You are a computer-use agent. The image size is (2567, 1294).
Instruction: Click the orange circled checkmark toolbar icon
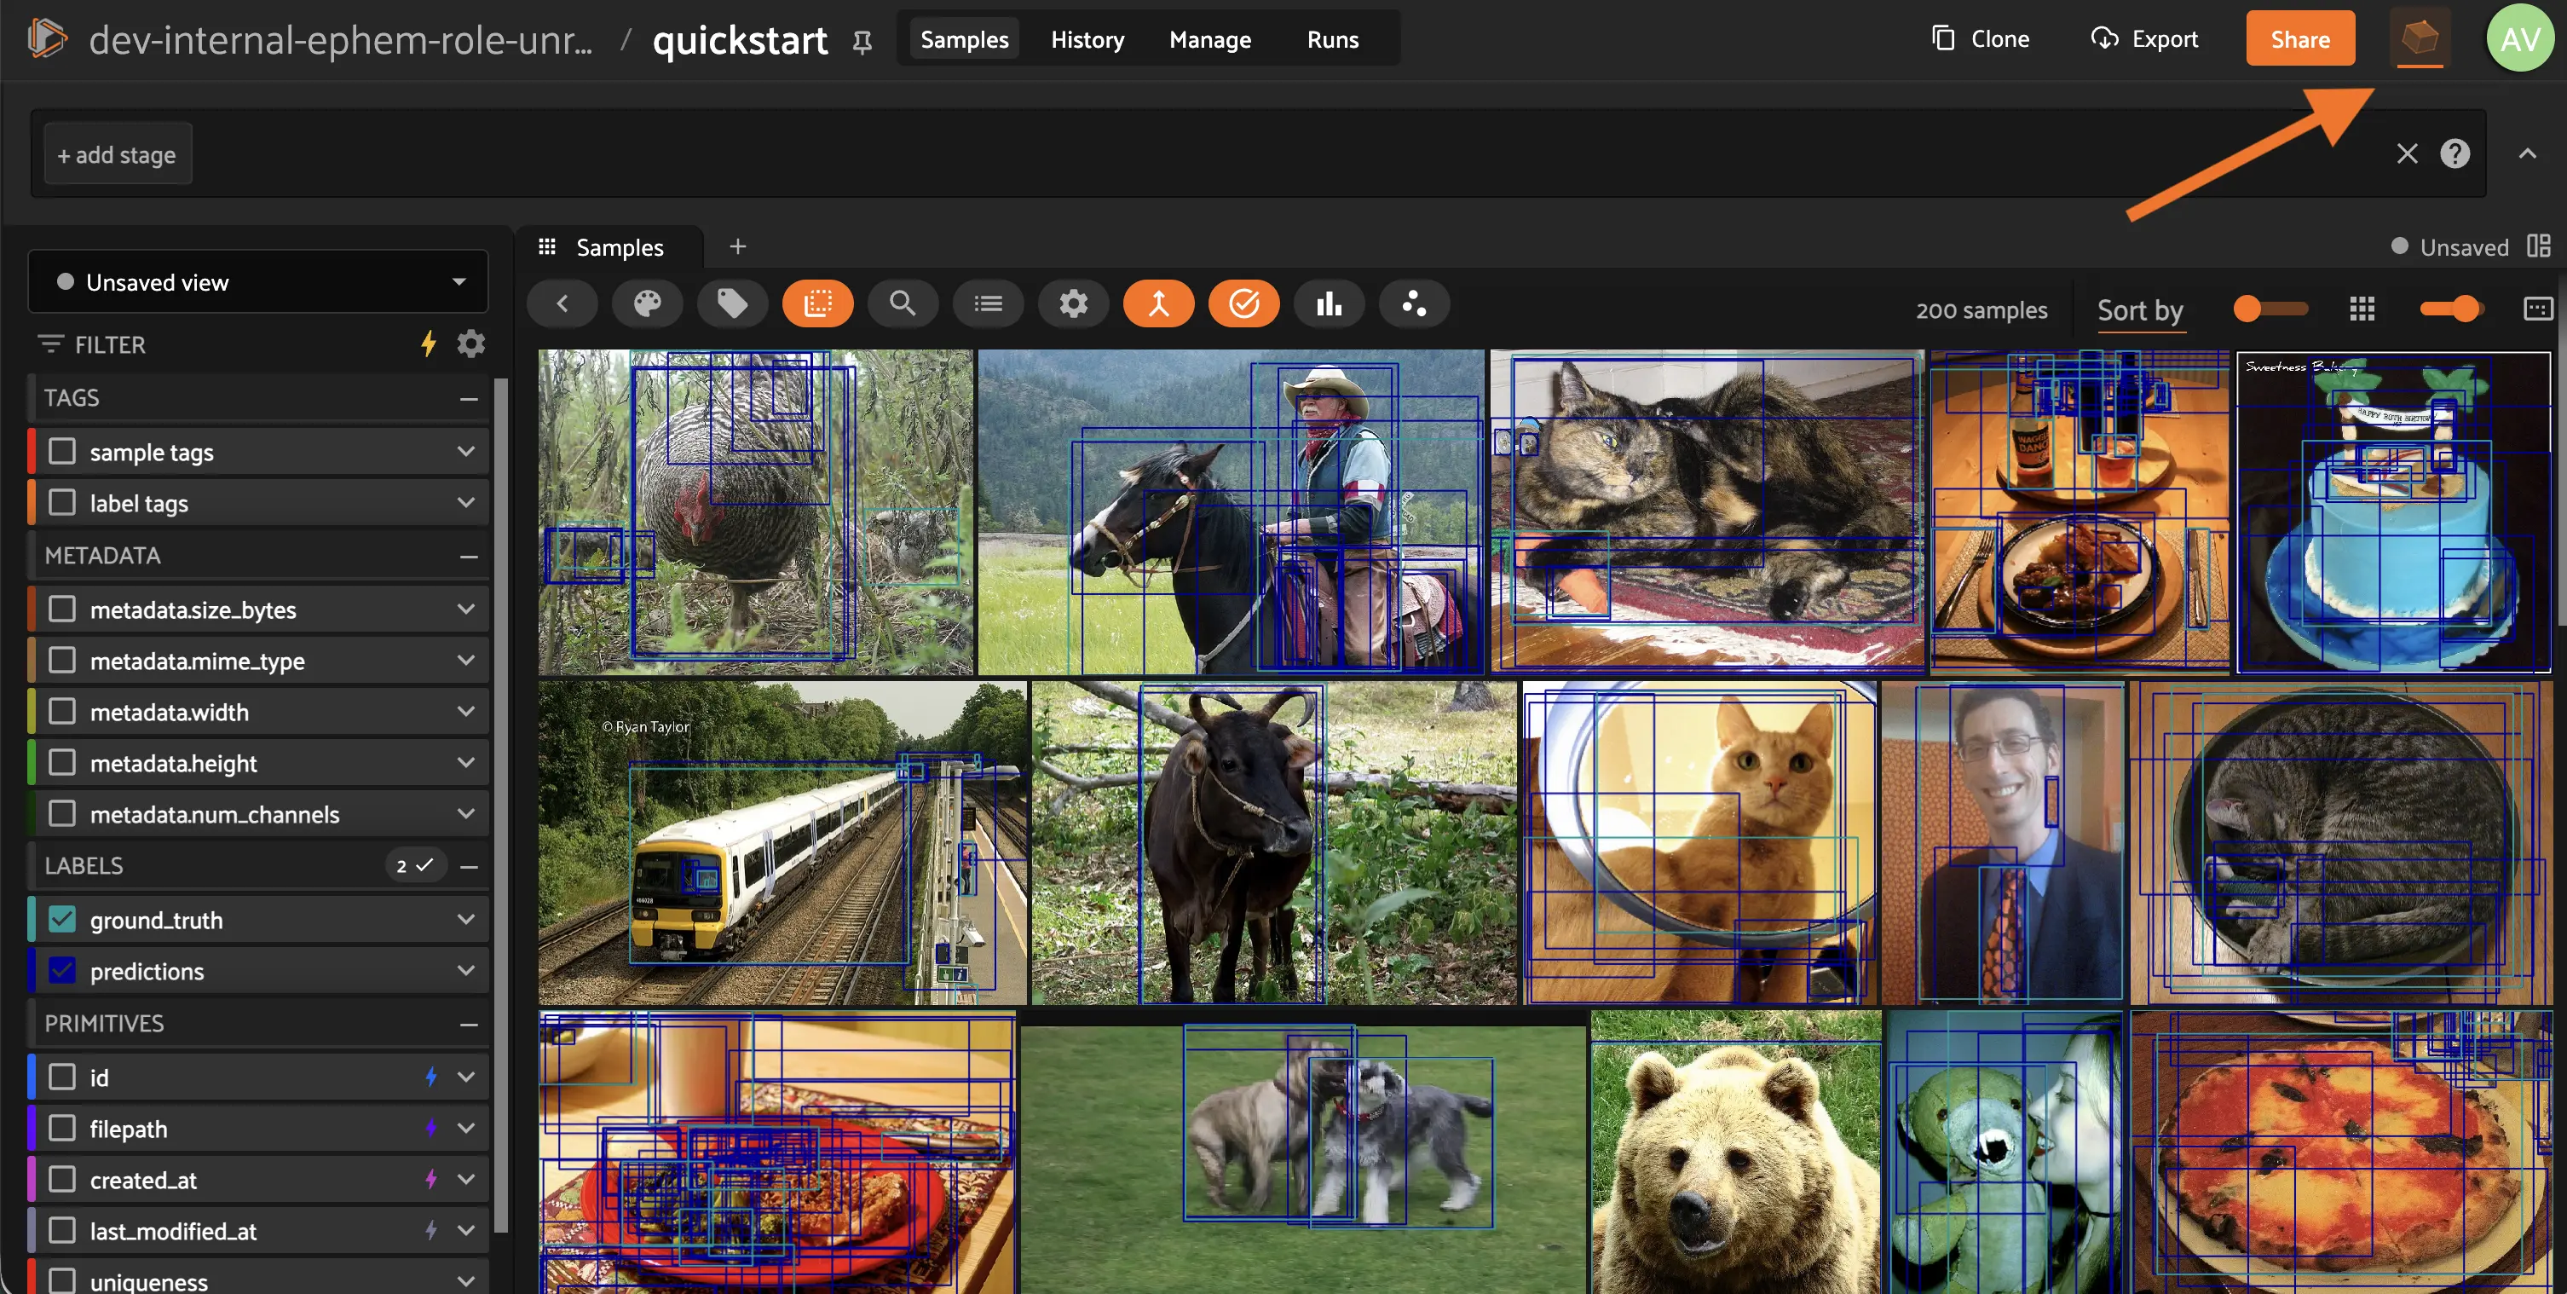pos(1243,303)
